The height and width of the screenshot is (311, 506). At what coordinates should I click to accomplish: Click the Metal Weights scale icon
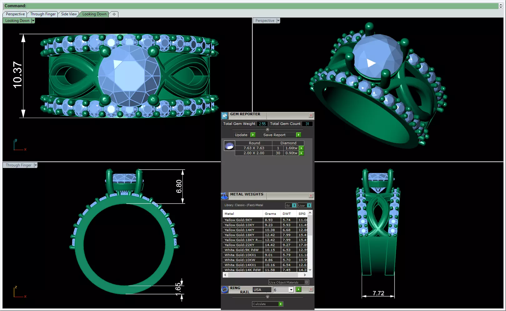pyautogui.click(x=225, y=196)
